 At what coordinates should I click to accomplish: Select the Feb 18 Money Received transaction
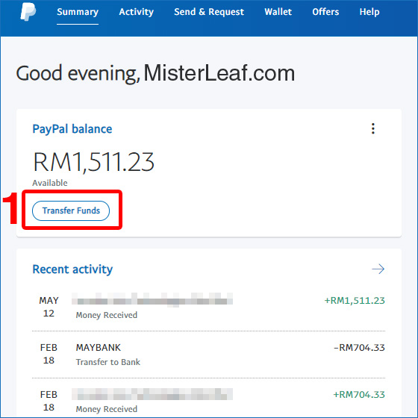click(209, 402)
